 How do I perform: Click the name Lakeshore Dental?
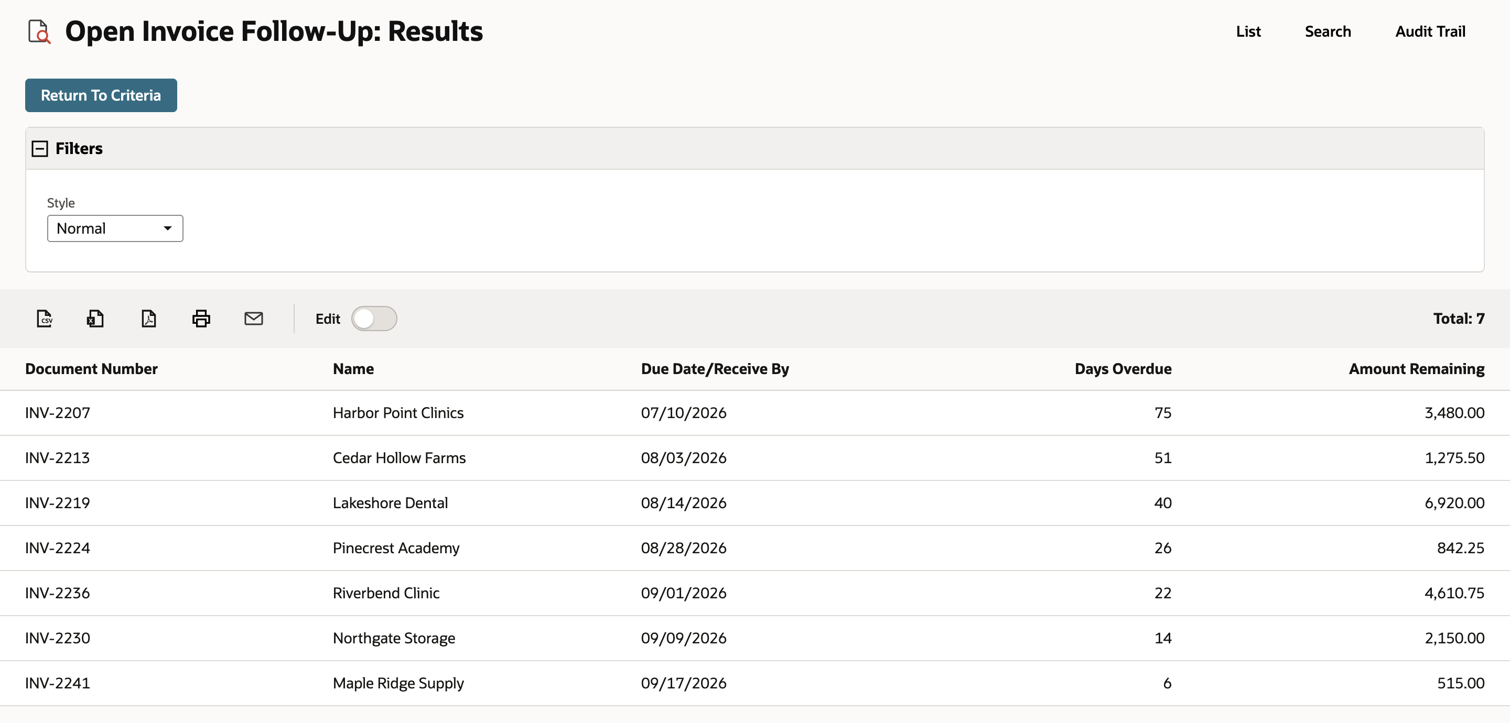[391, 503]
